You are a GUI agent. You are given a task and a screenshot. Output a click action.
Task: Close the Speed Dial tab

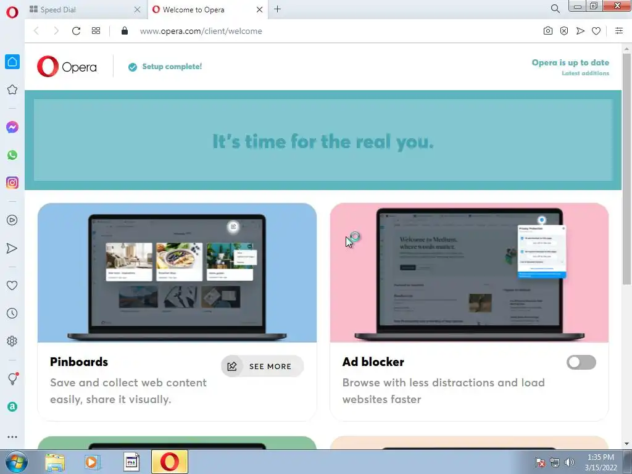pyautogui.click(x=137, y=10)
